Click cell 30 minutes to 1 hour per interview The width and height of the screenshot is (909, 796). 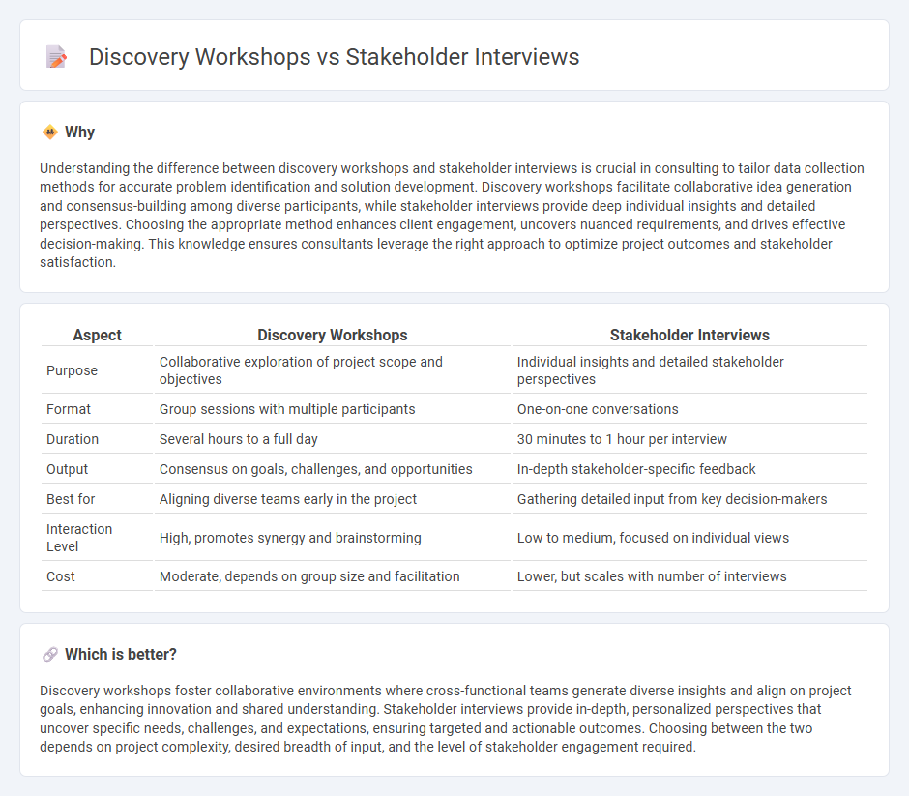(689, 439)
